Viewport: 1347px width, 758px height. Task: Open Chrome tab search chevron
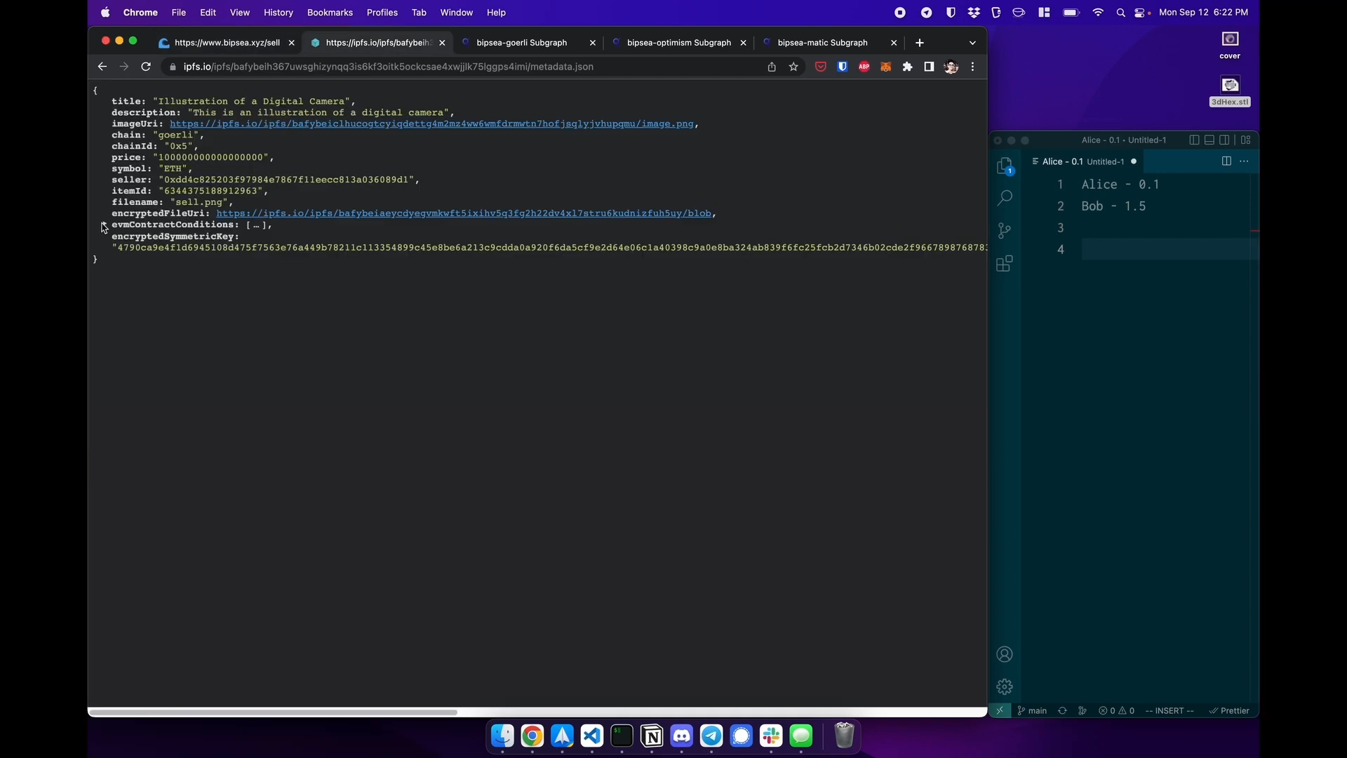pos(972,43)
